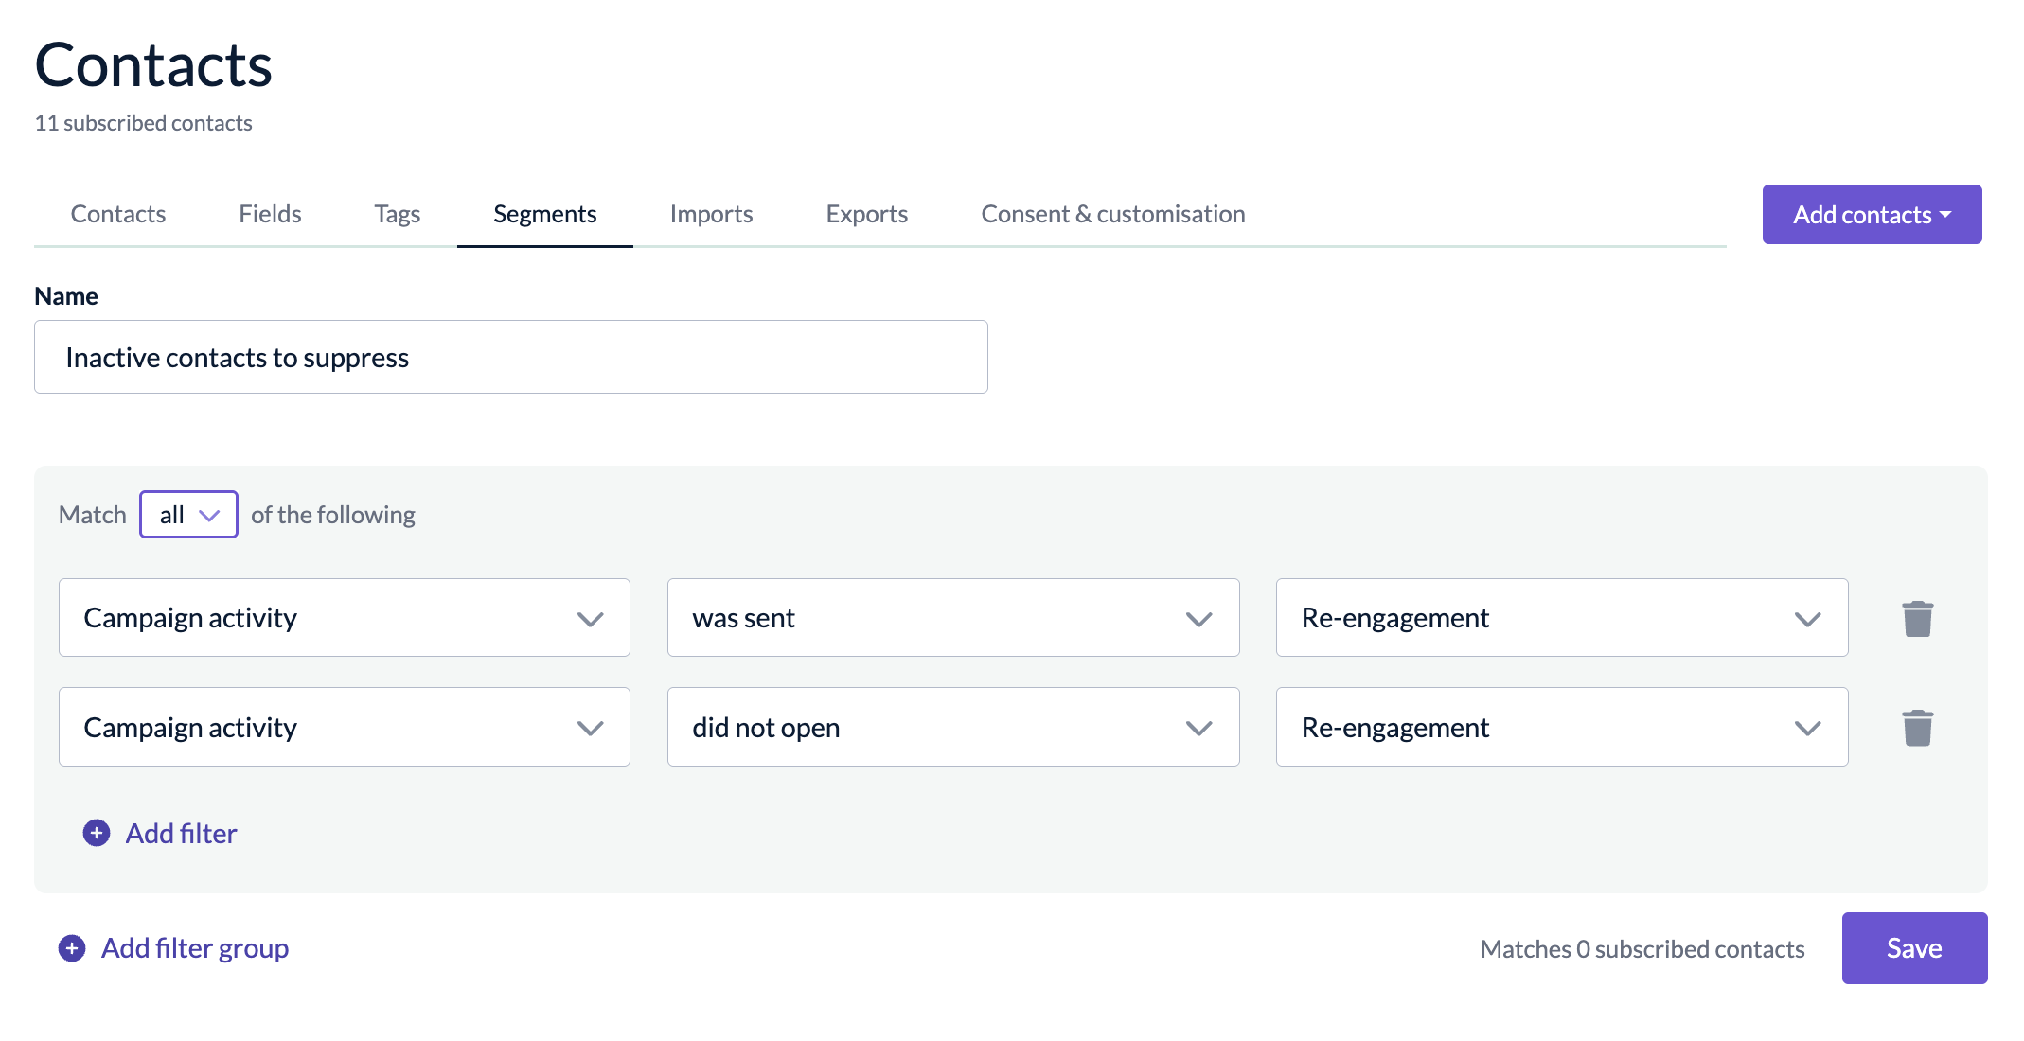Open the Add contacts dropdown button
The height and width of the screenshot is (1041, 2024).
[x=1872, y=215]
